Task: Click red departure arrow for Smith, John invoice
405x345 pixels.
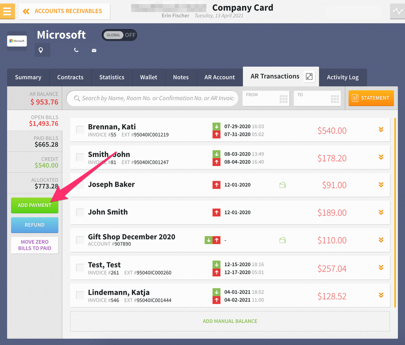Action: click(217, 162)
